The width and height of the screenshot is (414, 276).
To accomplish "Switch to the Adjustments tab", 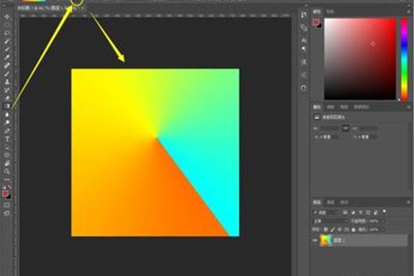I will point(331,107).
